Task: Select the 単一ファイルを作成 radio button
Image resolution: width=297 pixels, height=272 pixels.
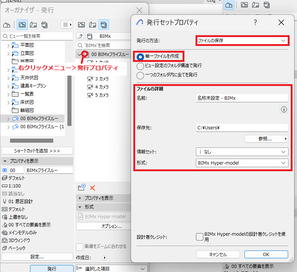Action: pyautogui.click(x=140, y=57)
